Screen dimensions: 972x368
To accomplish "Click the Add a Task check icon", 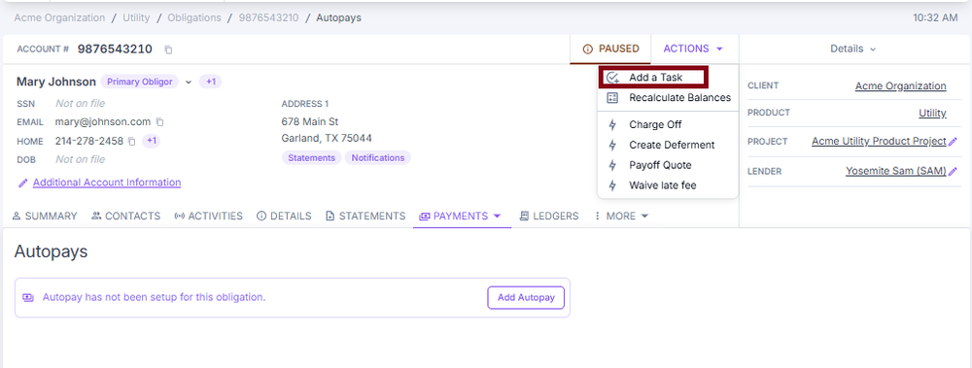I will click(x=613, y=78).
